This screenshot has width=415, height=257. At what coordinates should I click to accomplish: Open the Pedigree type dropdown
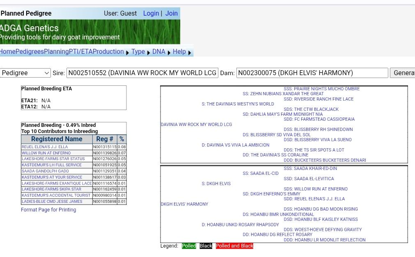click(25, 73)
